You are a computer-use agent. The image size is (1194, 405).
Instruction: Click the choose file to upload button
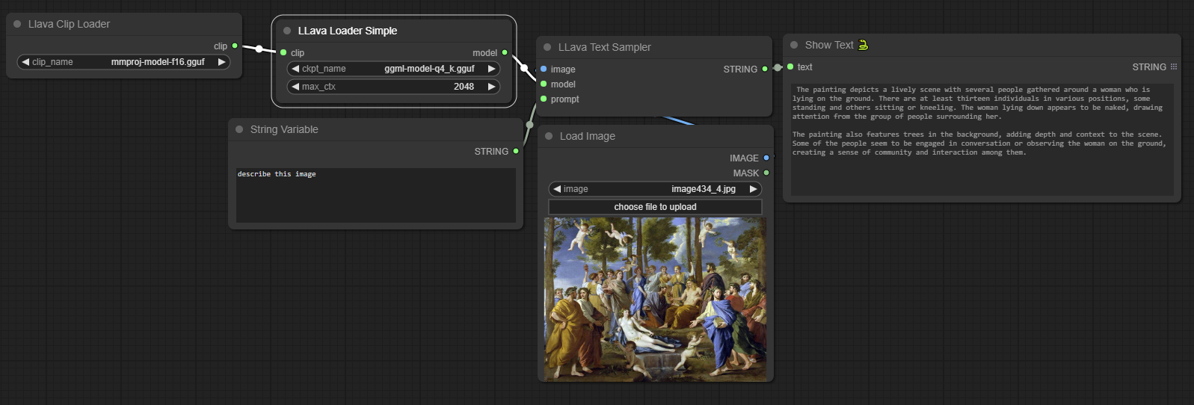tap(655, 207)
